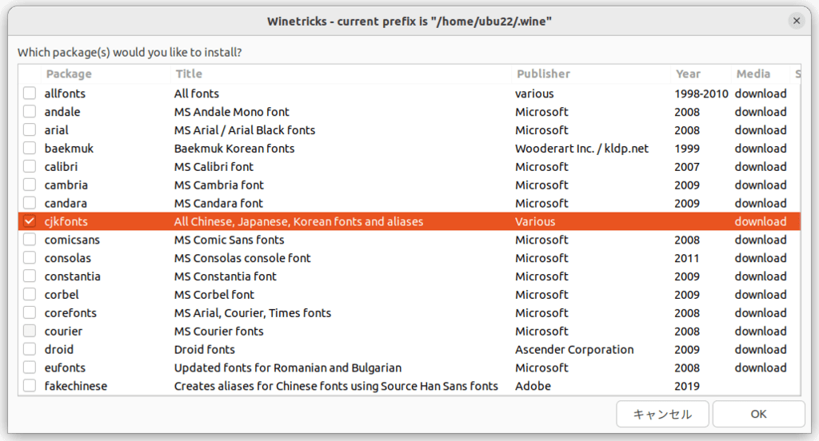Enable the corefonts checkbox

(30, 312)
